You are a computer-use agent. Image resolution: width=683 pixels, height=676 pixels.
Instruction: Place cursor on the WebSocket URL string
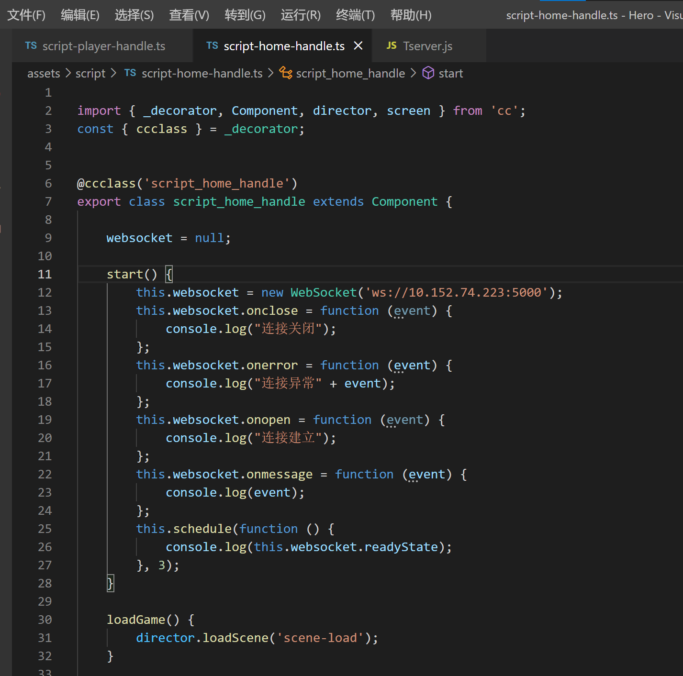tap(456, 292)
